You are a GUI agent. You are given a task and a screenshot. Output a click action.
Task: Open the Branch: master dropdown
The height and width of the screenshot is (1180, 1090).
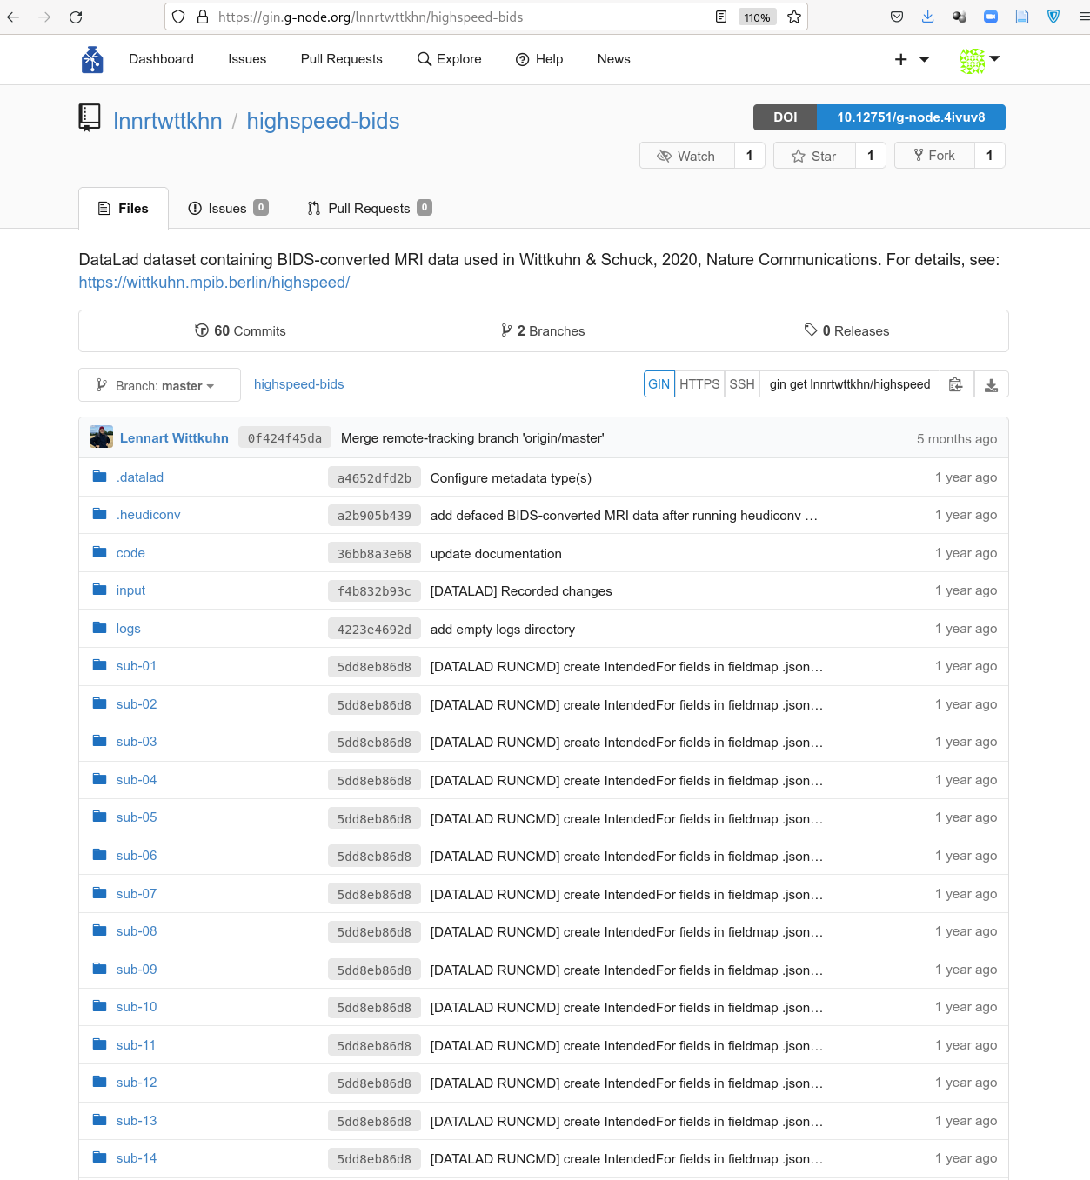tap(159, 385)
